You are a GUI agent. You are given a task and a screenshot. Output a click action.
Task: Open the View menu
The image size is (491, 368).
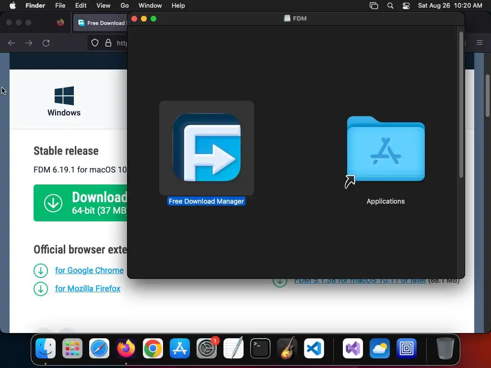[104, 6]
